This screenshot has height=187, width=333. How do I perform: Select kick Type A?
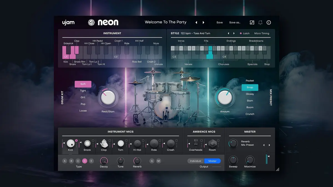click(x=65, y=161)
